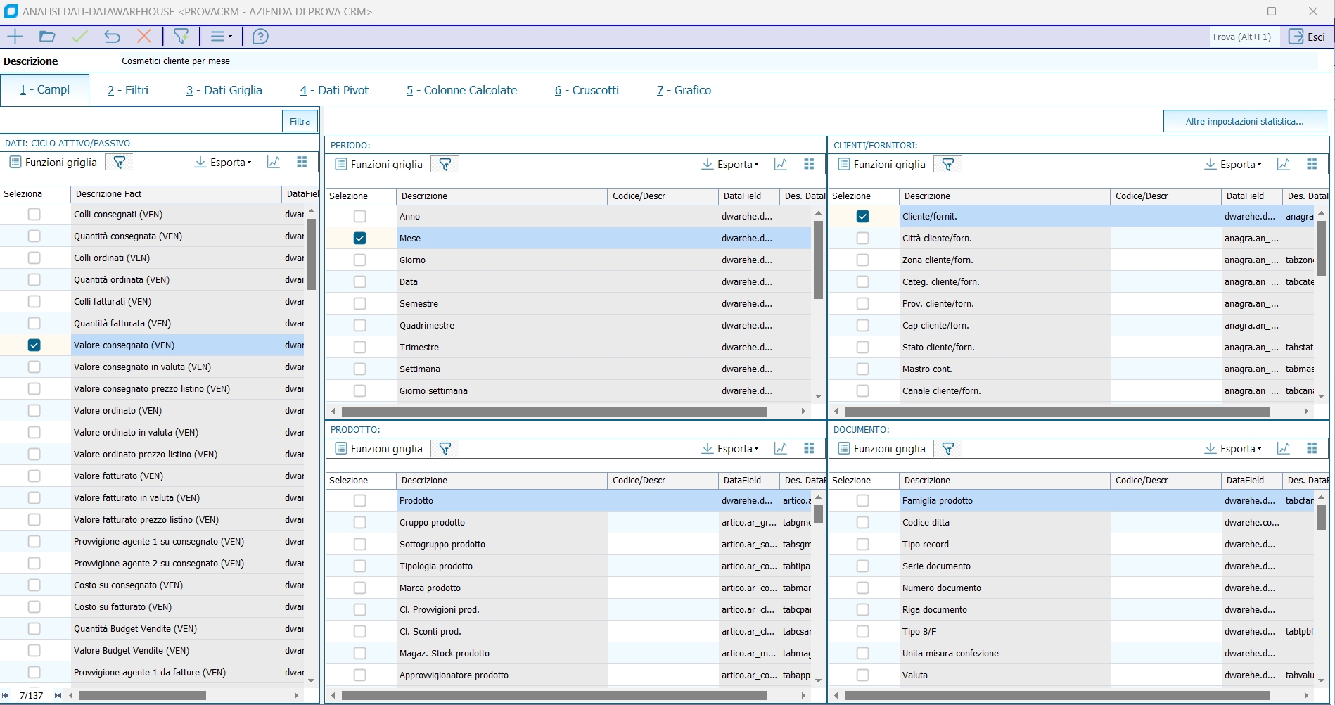Click the New record plus icon
Viewport: 1335px width, 705px height.
[x=15, y=37]
